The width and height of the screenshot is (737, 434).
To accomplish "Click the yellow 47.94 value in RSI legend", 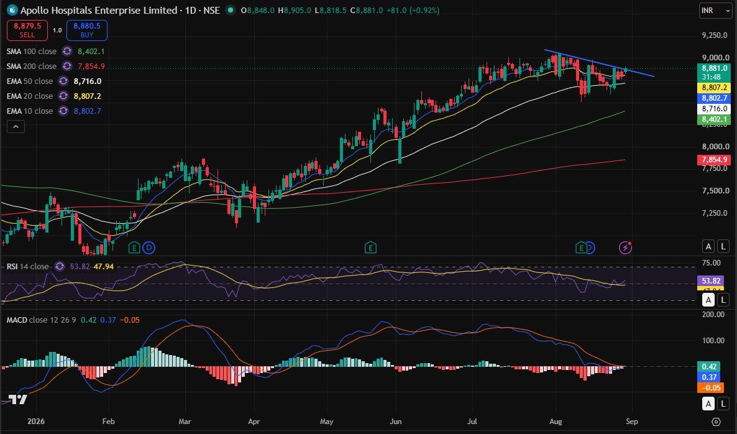I will tap(103, 267).
